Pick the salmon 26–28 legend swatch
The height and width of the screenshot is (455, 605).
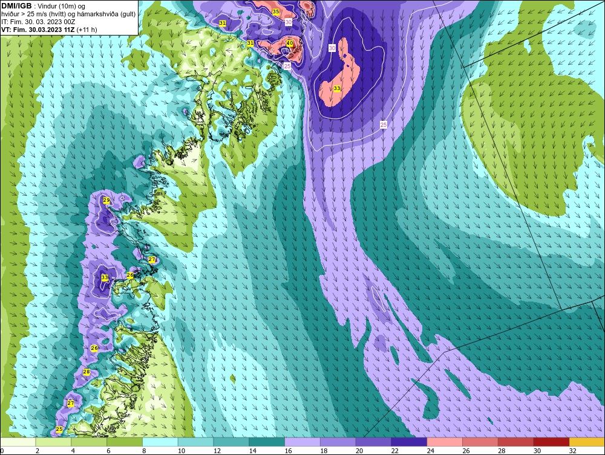point(480,442)
